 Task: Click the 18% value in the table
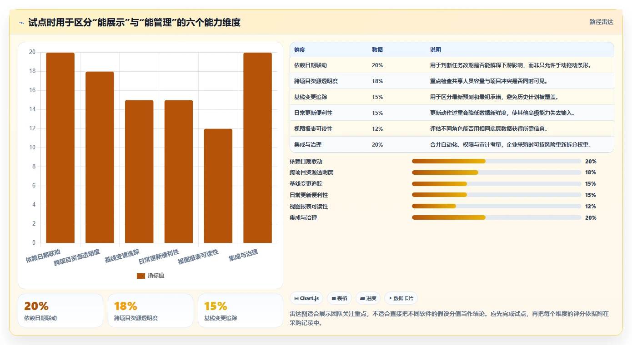point(377,81)
